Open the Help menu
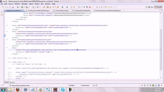This screenshot has height=92, width=164. point(54,4)
